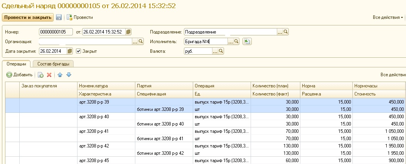Click green arrow icon right of Исполнитель
Screen dimensions: 406x164
tap(247, 41)
